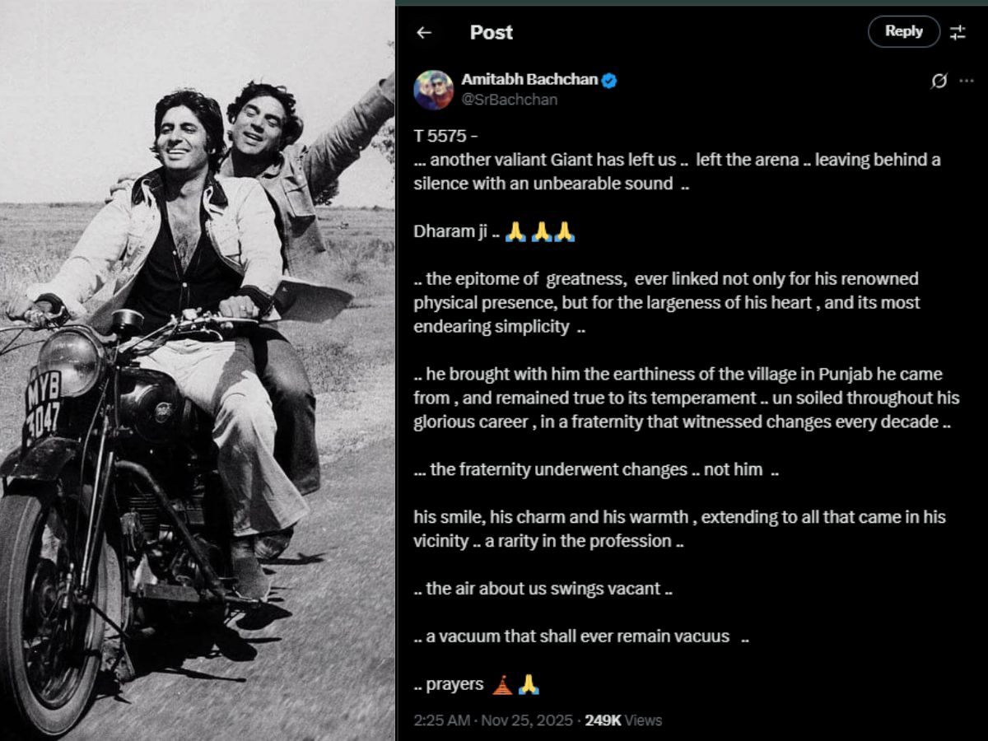Image resolution: width=988 pixels, height=741 pixels.
Task: Open the reply filter sliders icon
Action: click(x=958, y=33)
